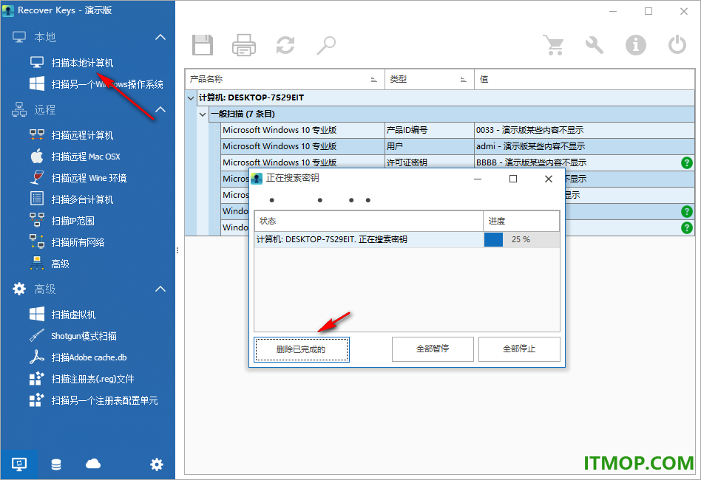701x480 pixels.
Task: Click the 进度 column header in dialog
Action: coord(521,221)
